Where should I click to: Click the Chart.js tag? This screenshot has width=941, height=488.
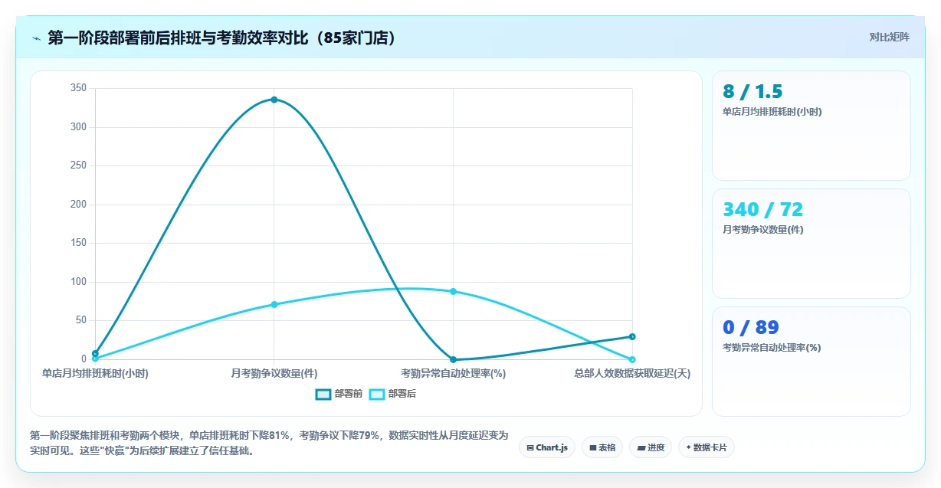(x=547, y=447)
